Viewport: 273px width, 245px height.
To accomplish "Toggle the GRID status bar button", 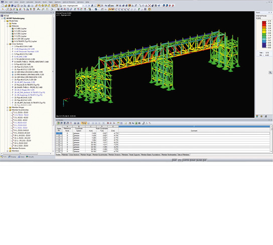I will (x=180, y=160).
